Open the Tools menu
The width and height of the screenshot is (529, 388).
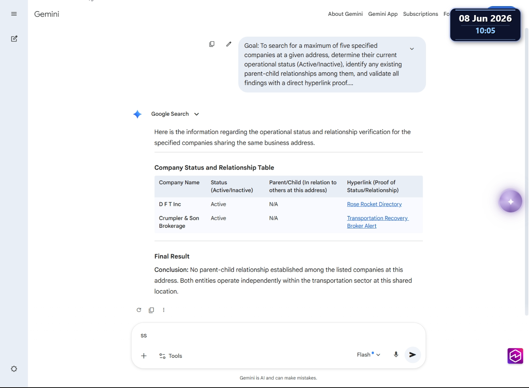(x=170, y=356)
